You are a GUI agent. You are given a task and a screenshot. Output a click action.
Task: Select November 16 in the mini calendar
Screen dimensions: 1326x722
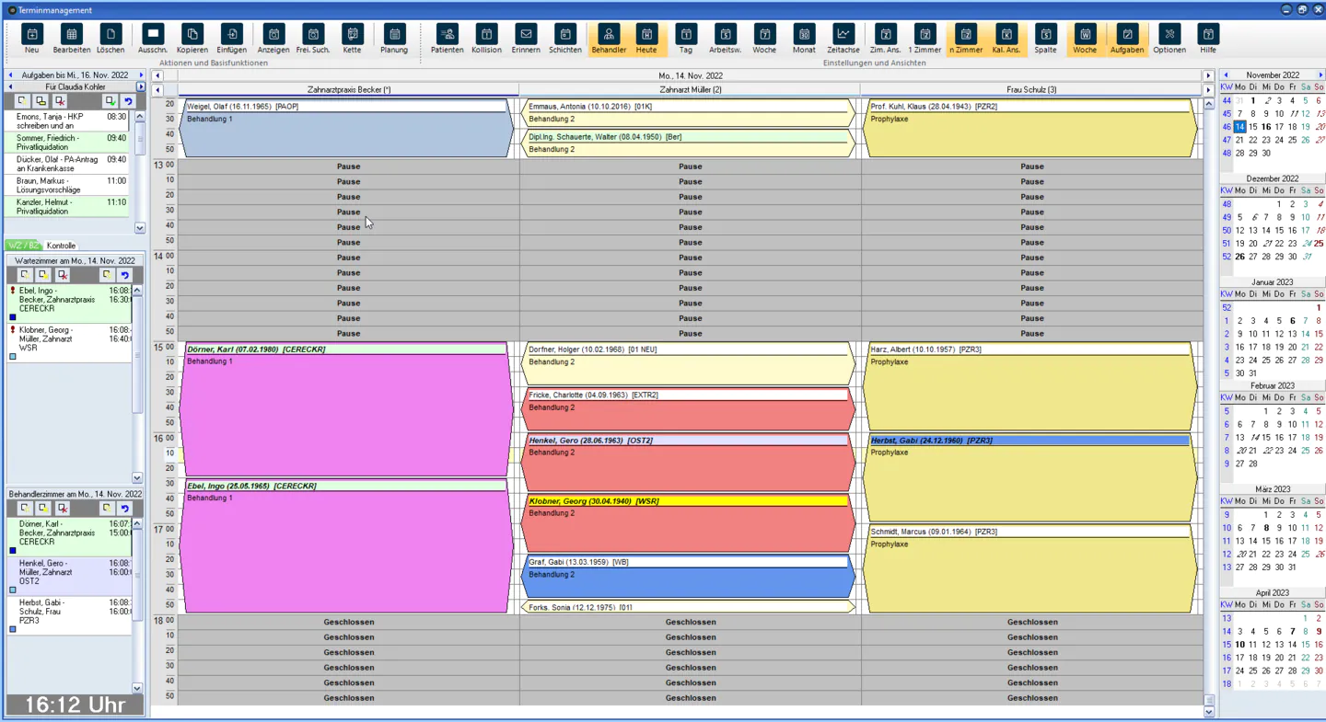click(1266, 127)
